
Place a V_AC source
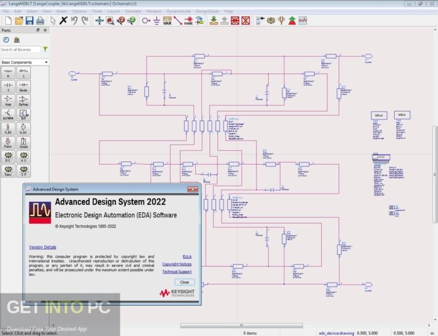coord(23,129)
